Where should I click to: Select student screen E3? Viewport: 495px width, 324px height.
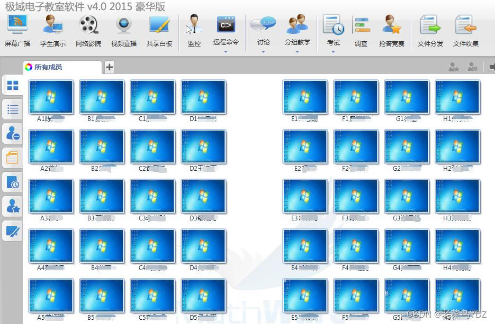(305, 197)
